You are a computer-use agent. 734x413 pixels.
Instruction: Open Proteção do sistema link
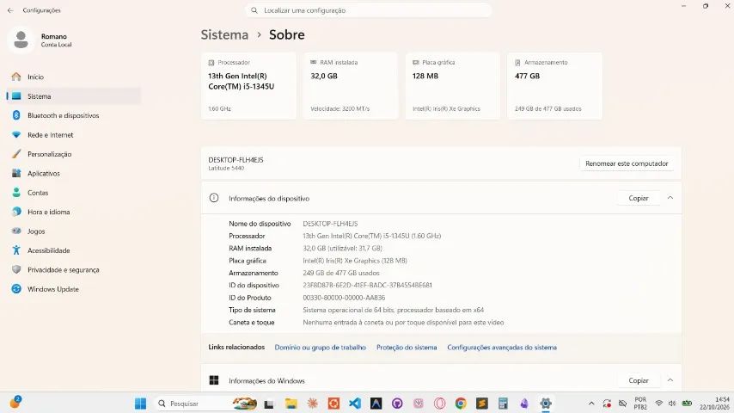tap(407, 348)
